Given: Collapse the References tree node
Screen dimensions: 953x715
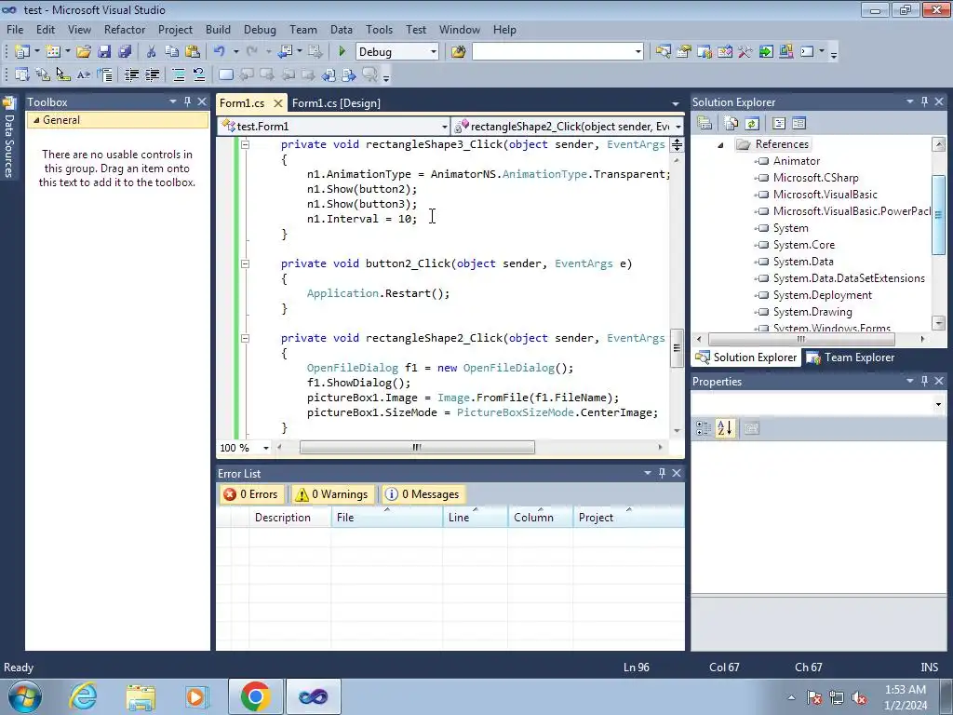Looking at the screenshot, I should coord(720,144).
